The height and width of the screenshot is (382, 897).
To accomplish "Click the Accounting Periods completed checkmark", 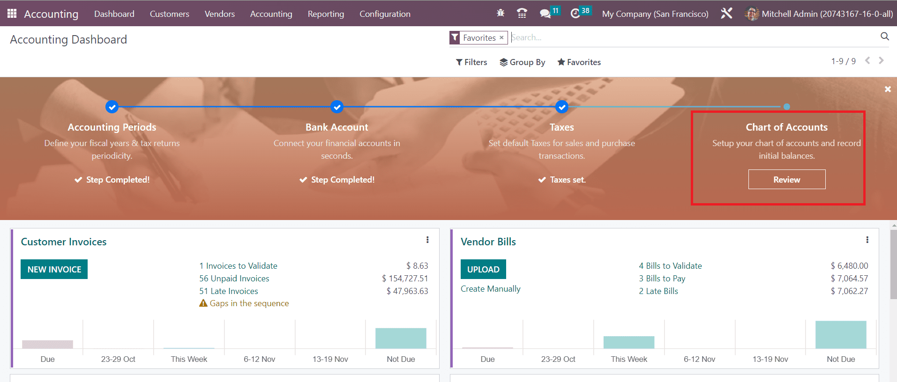I will point(112,107).
